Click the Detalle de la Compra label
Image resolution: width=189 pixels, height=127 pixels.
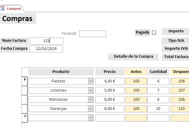133,57
